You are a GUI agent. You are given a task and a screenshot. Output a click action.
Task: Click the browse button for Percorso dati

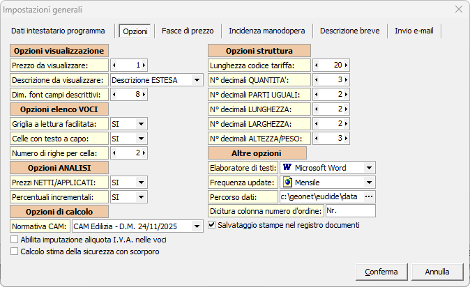pyautogui.click(x=369, y=196)
